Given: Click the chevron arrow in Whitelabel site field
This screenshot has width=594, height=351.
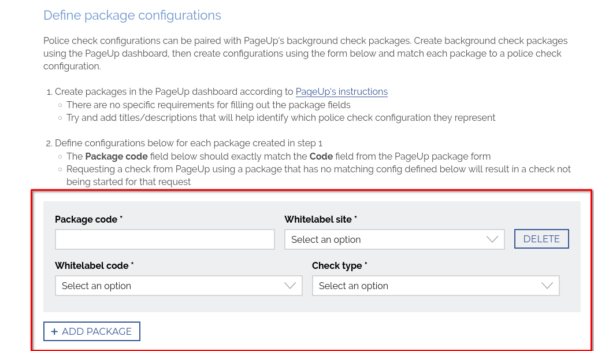Looking at the screenshot, I should pyautogui.click(x=492, y=239).
